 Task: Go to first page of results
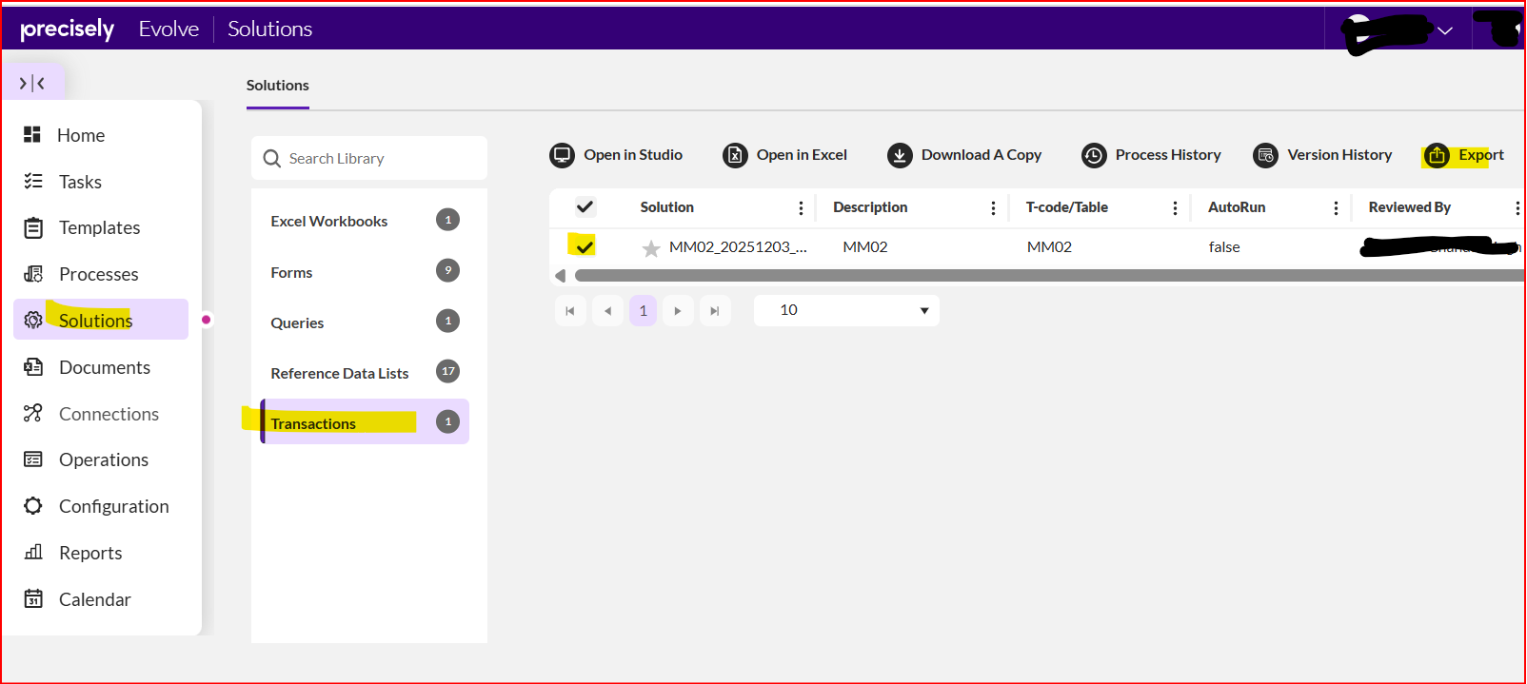pyautogui.click(x=570, y=311)
